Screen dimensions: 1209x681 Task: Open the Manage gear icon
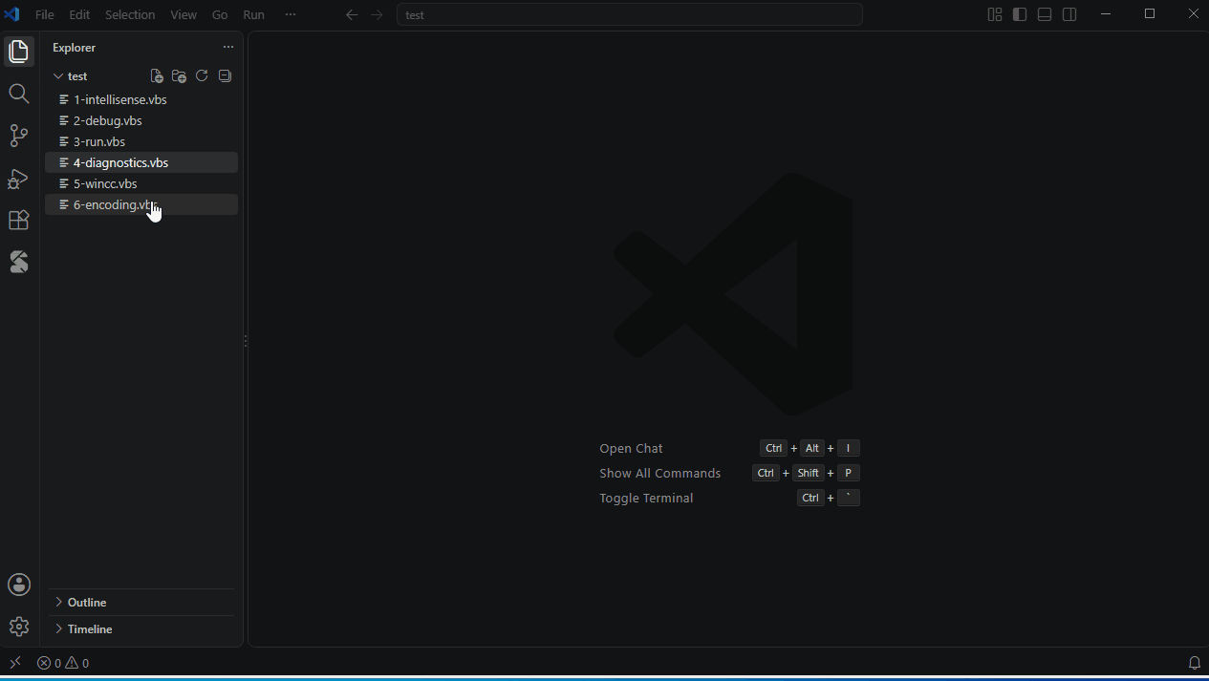coord(19,627)
